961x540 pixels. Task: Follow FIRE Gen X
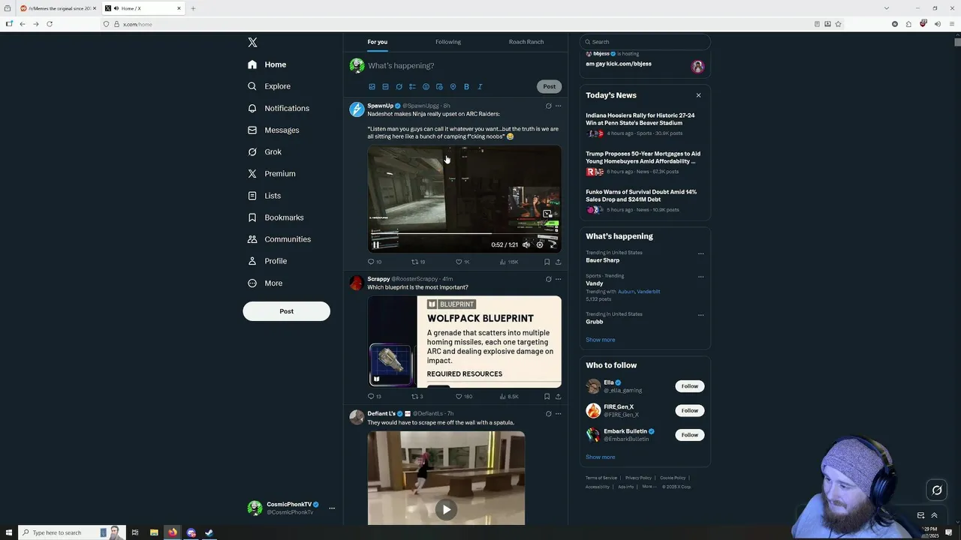tap(689, 410)
